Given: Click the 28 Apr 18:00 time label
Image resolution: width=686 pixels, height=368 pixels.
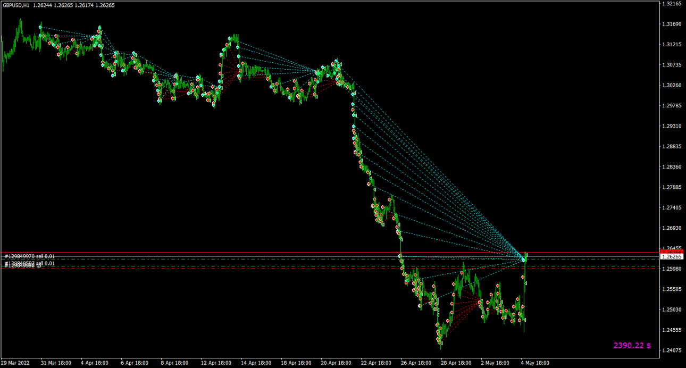Looking at the screenshot, I should point(456,363).
